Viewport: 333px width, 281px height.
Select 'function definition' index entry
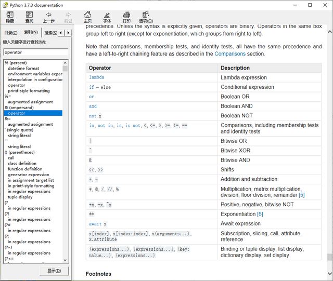[25, 169]
